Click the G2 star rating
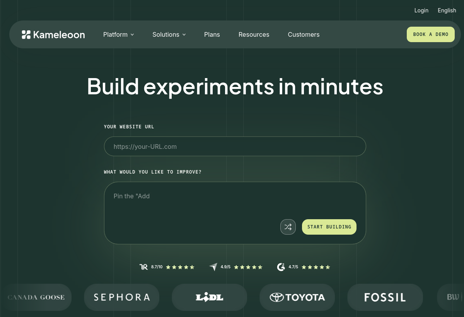Viewport: 464px width, 317px height. 316,267
